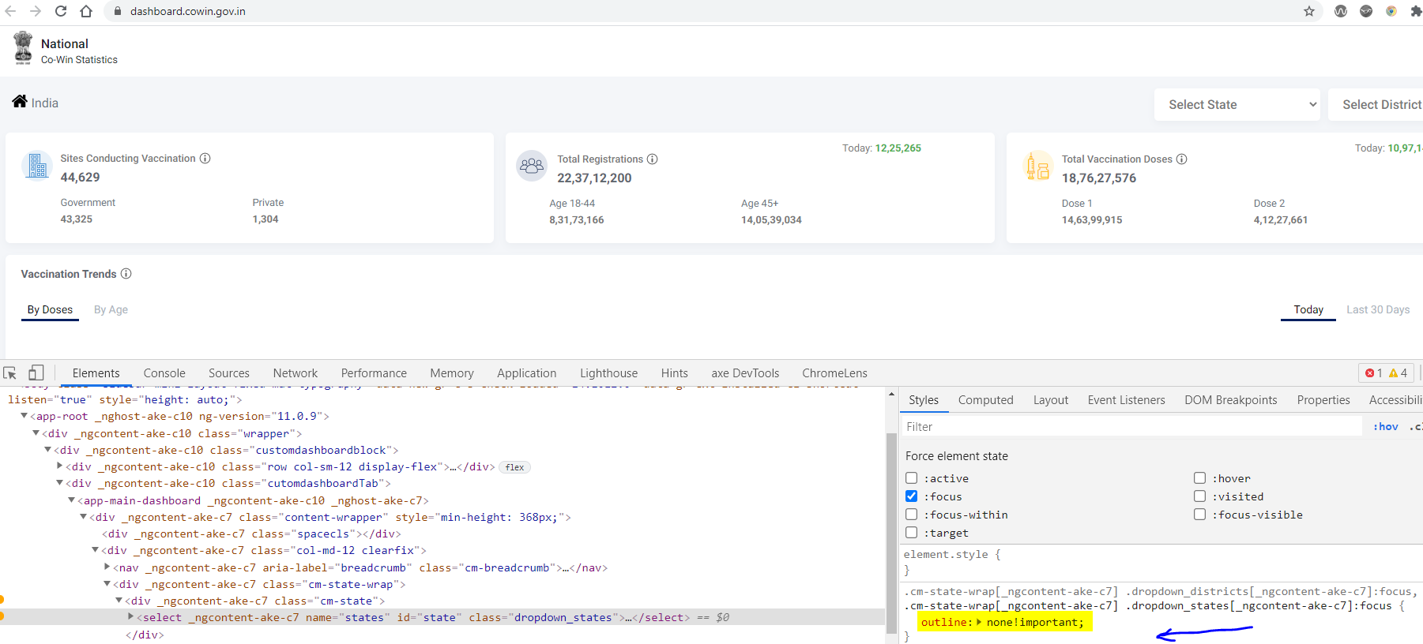Open the Performance tab
Viewport: 1423px width, 644px height.
(374, 373)
